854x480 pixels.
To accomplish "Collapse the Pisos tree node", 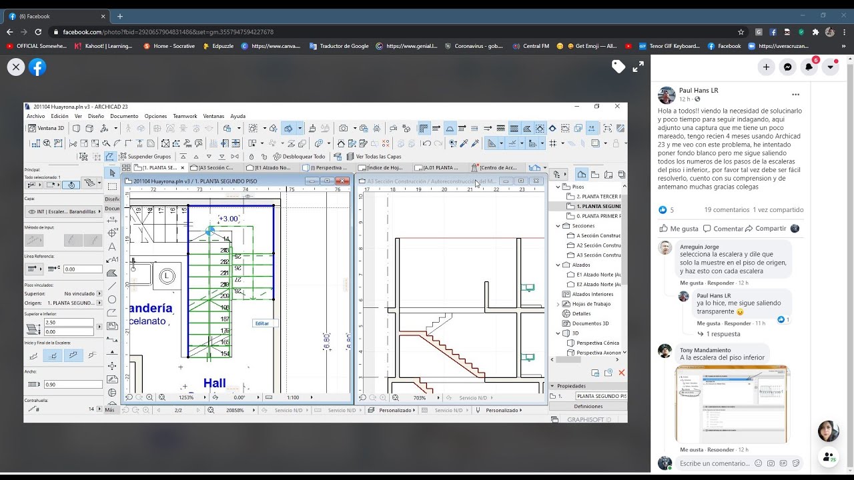I will click(x=558, y=187).
